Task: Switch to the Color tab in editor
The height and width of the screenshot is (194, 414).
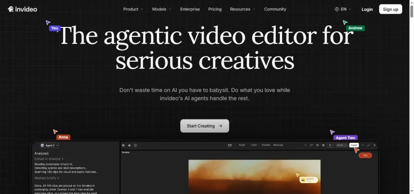Action: tap(254, 145)
